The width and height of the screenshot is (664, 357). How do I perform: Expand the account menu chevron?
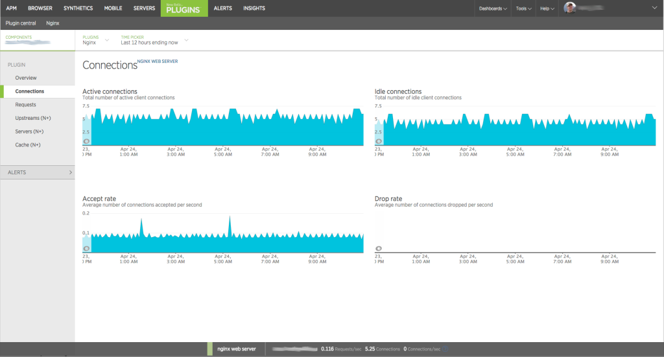pos(654,8)
